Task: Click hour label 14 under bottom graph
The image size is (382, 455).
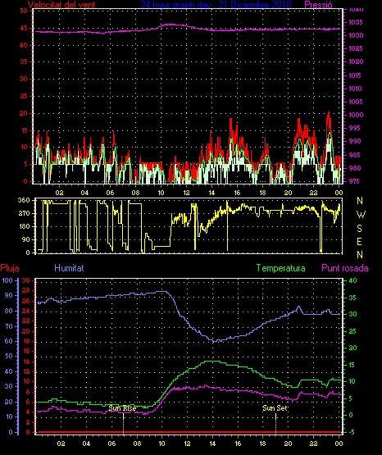Action: click(x=212, y=444)
